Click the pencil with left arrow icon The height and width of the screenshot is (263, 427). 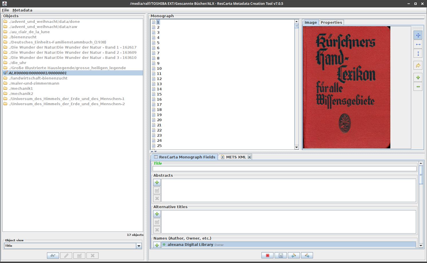(x=294, y=255)
